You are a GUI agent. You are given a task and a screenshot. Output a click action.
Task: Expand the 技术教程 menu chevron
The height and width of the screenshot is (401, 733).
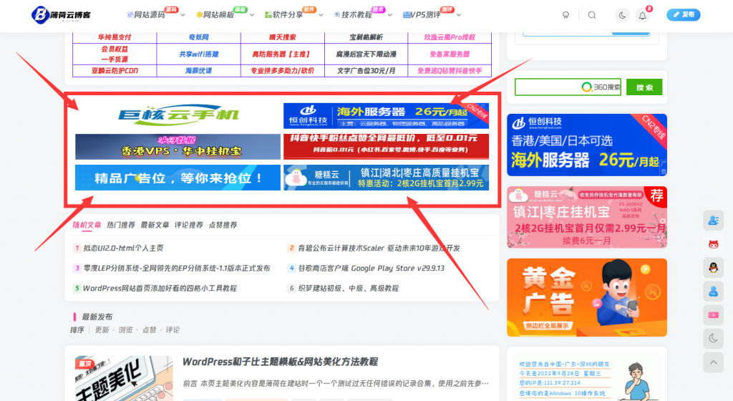tap(390, 15)
